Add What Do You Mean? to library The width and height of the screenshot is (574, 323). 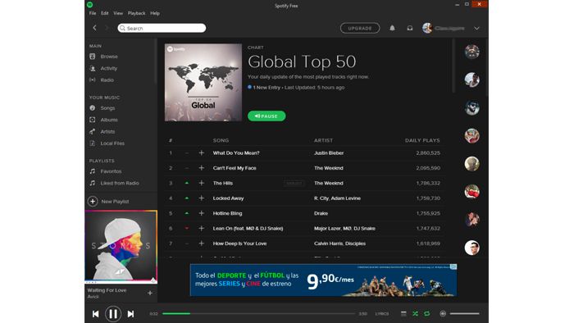tap(202, 153)
